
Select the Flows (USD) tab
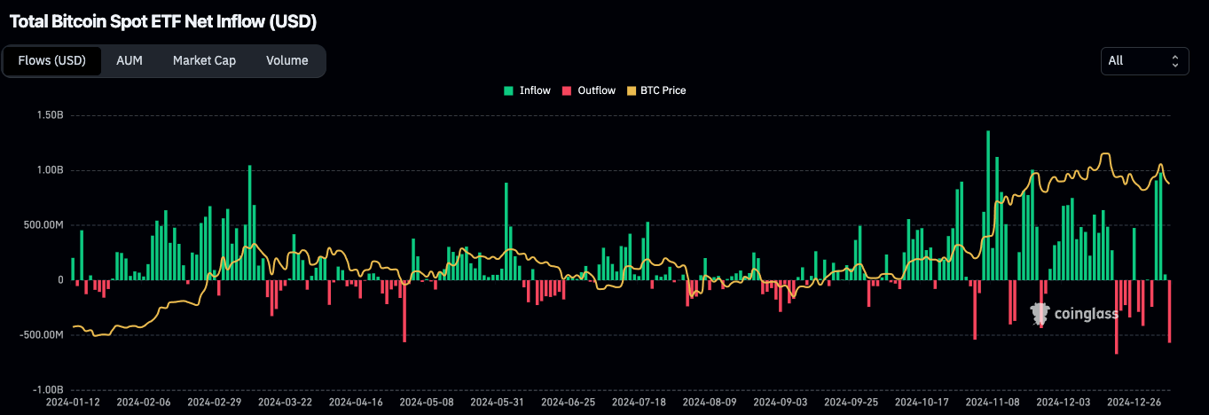51,60
